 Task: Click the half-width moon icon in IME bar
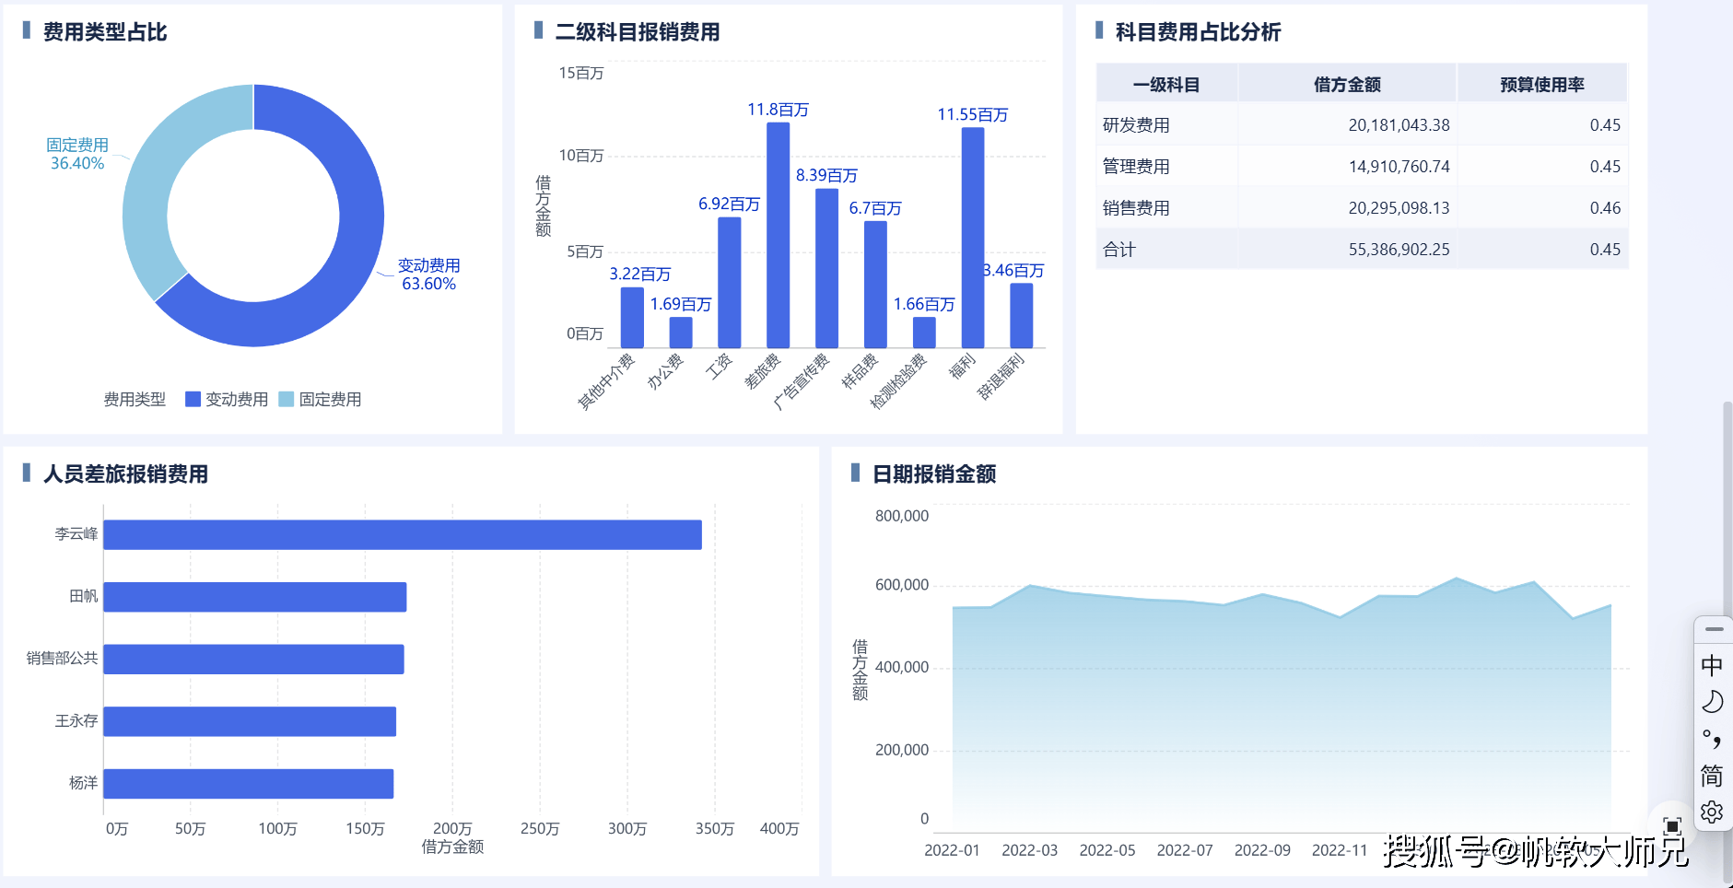1712,702
